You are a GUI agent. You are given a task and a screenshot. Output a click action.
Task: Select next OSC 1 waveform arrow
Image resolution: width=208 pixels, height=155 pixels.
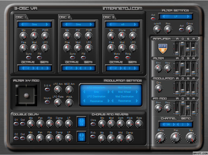[x=47, y=24]
